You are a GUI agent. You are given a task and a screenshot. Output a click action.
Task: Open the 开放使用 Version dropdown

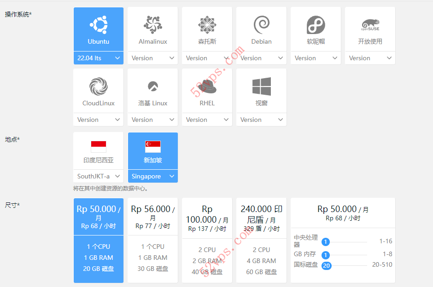370,58
